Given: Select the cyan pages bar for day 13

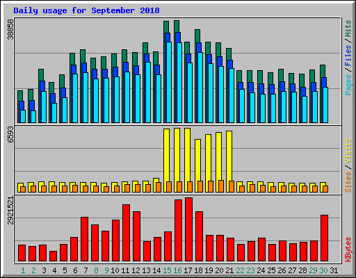Looking at the screenshot, I should pyautogui.click(x=148, y=92).
